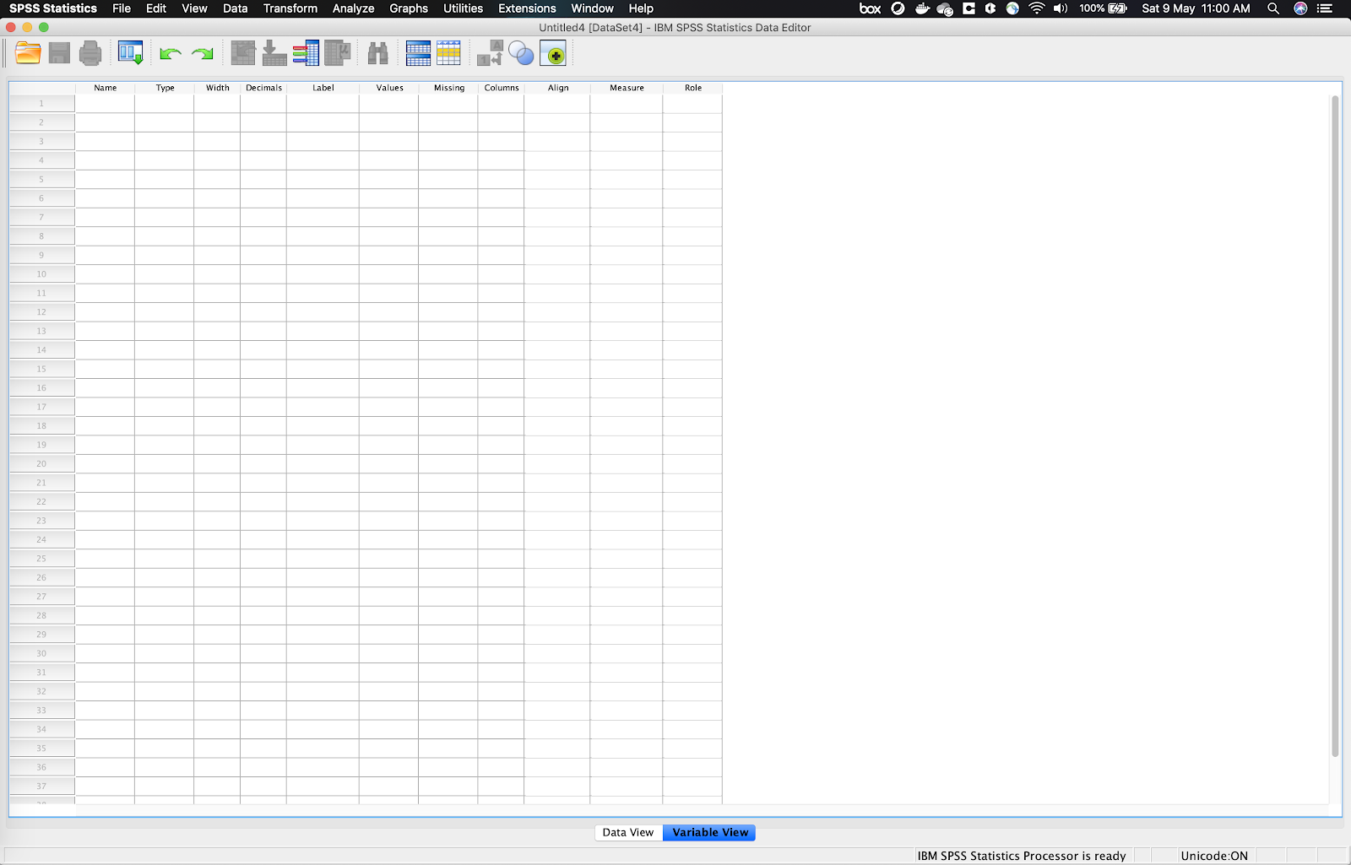The image size is (1351, 865).
Task: Open the SPSS Statistics application menu
Action: tap(53, 8)
